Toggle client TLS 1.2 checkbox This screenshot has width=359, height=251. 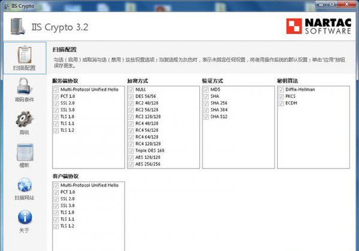point(56,226)
